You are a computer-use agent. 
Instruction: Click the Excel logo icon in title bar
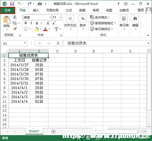click(x=5, y=4)
